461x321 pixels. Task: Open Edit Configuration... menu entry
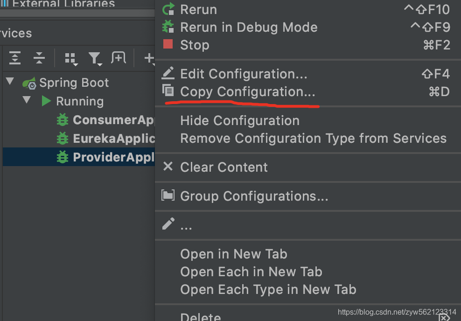pyautogui.click(x=308, y=74)
